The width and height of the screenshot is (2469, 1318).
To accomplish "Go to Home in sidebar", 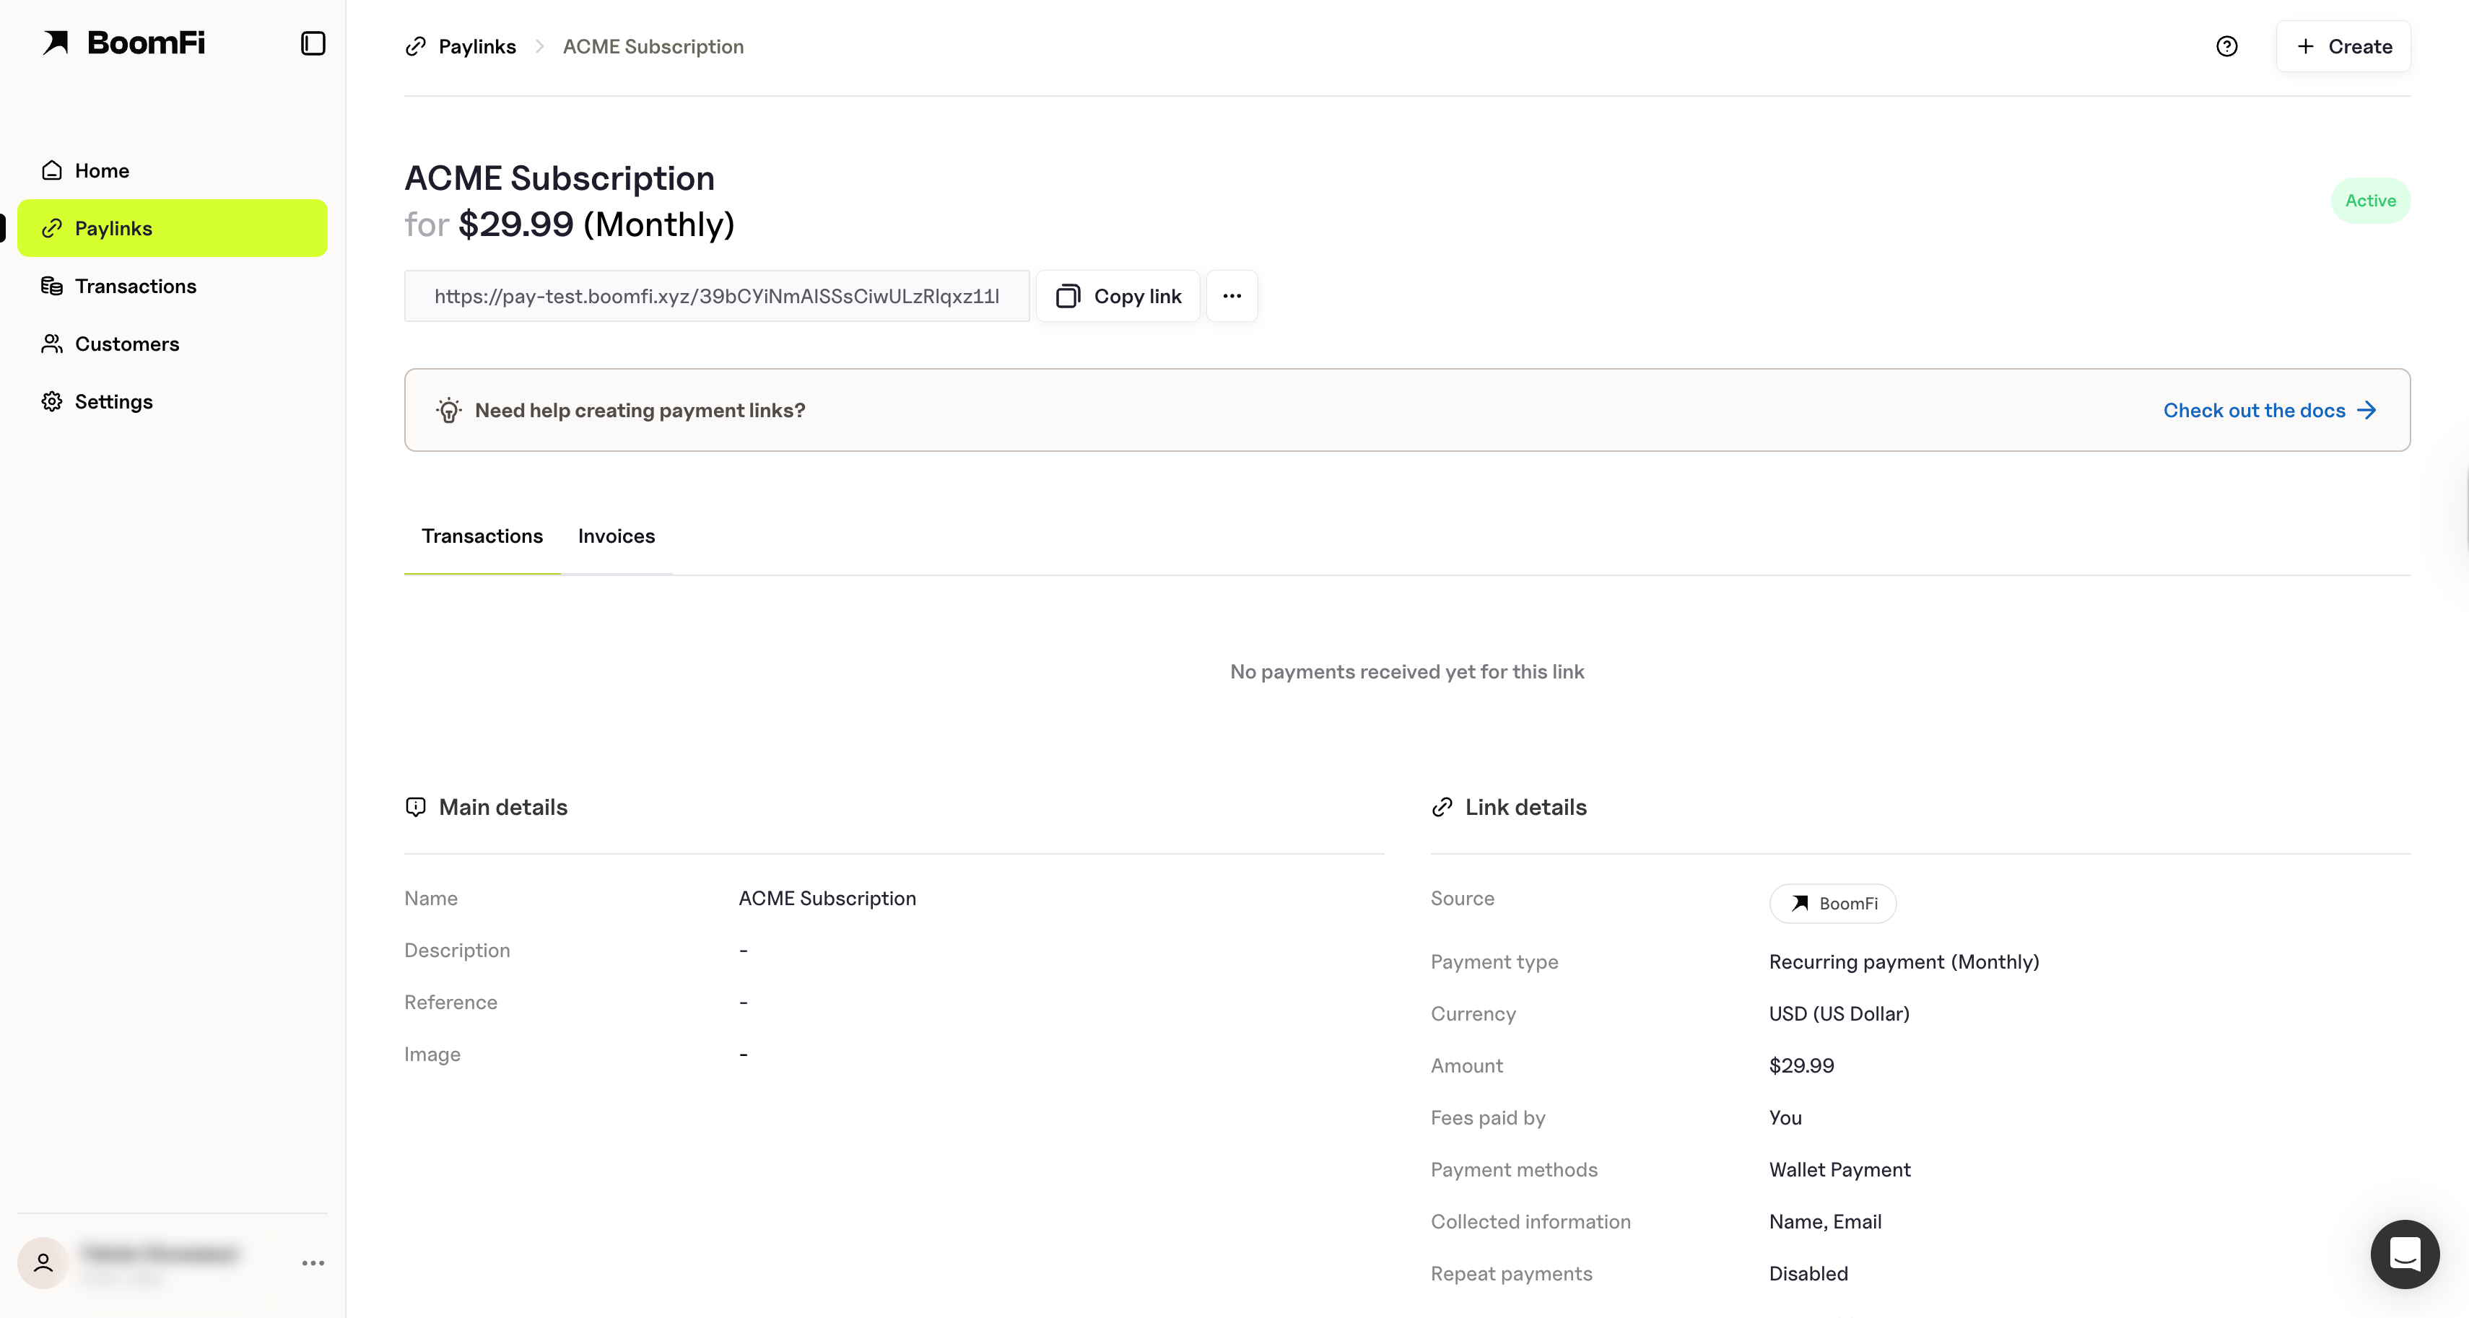I will click(x=102, y=170).
